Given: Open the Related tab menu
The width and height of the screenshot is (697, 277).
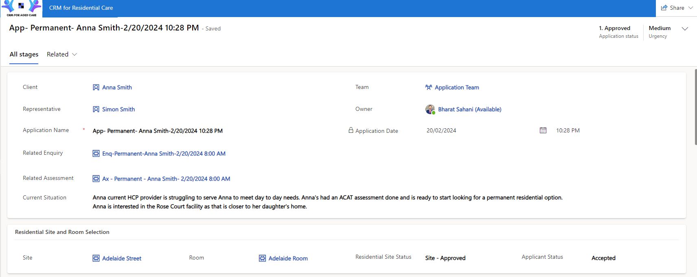Looking at the screenshot, I should [x=57, y=54].
